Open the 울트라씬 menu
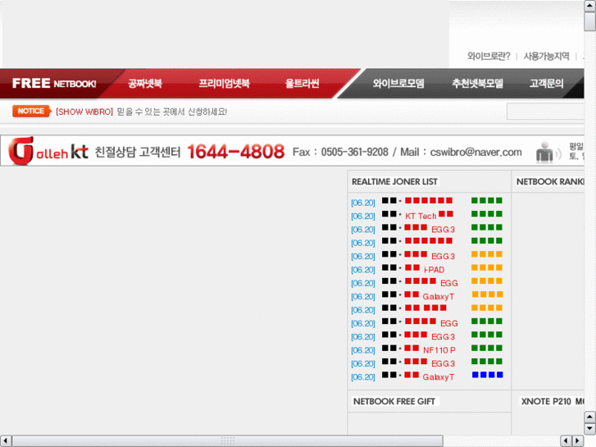The height and width of the screenshot is (447, 596). 303,84
